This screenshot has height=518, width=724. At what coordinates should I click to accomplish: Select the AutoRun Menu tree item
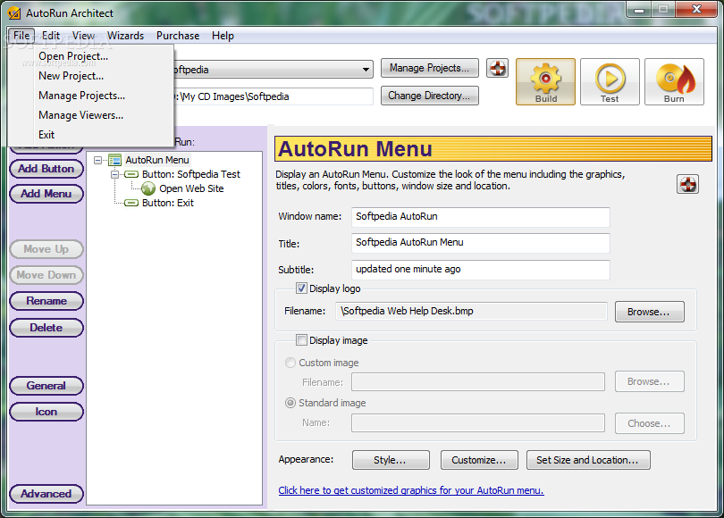tap(157, 160)
